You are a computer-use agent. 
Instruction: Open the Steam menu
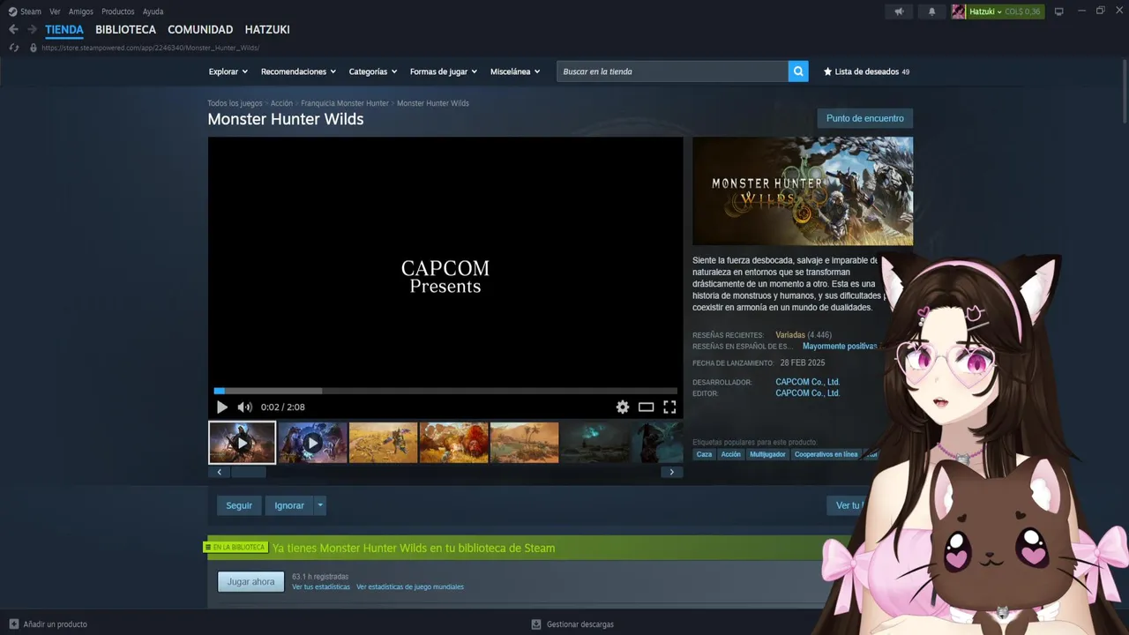[31, 11]
